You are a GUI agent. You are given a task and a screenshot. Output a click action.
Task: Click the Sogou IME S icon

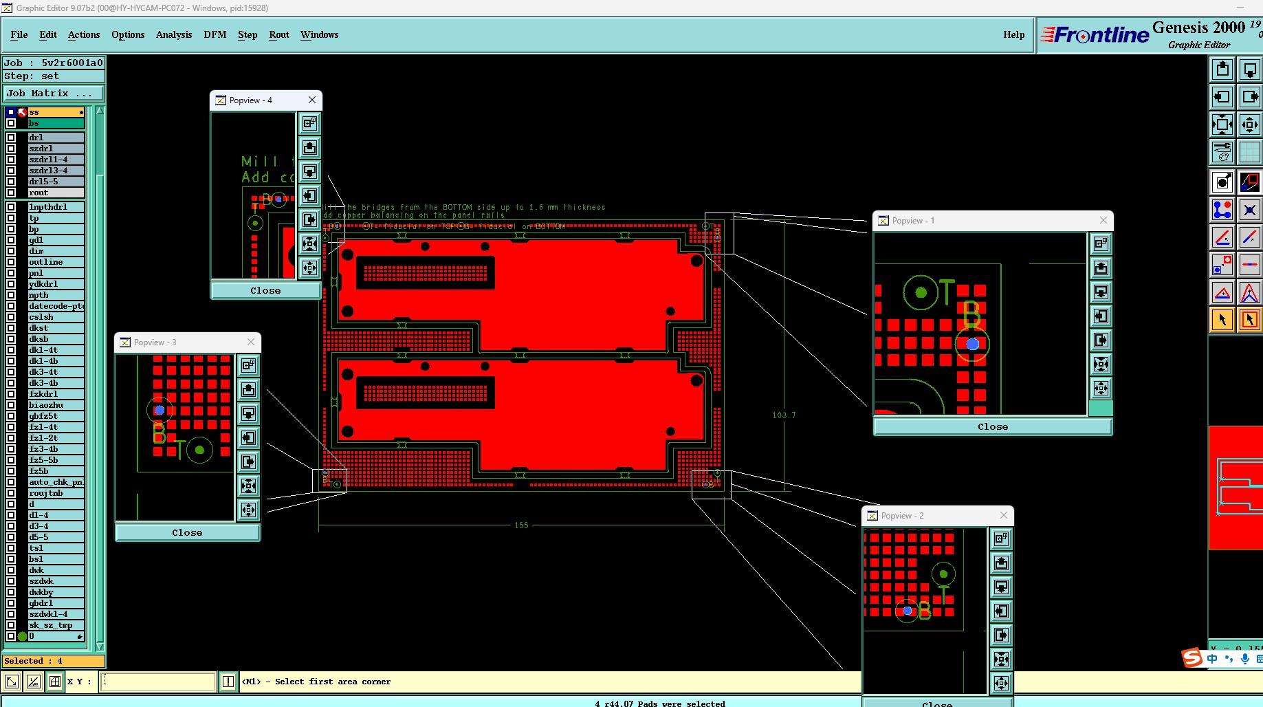click(1192, 658)
